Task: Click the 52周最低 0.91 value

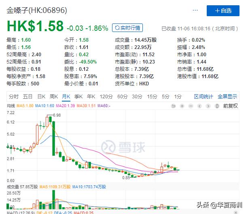Action: 36,62
